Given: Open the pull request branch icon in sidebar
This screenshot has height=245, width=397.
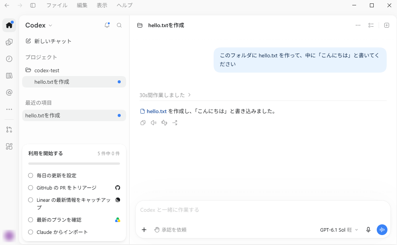Looking at the screenshot, I should (x=9, y=130).
